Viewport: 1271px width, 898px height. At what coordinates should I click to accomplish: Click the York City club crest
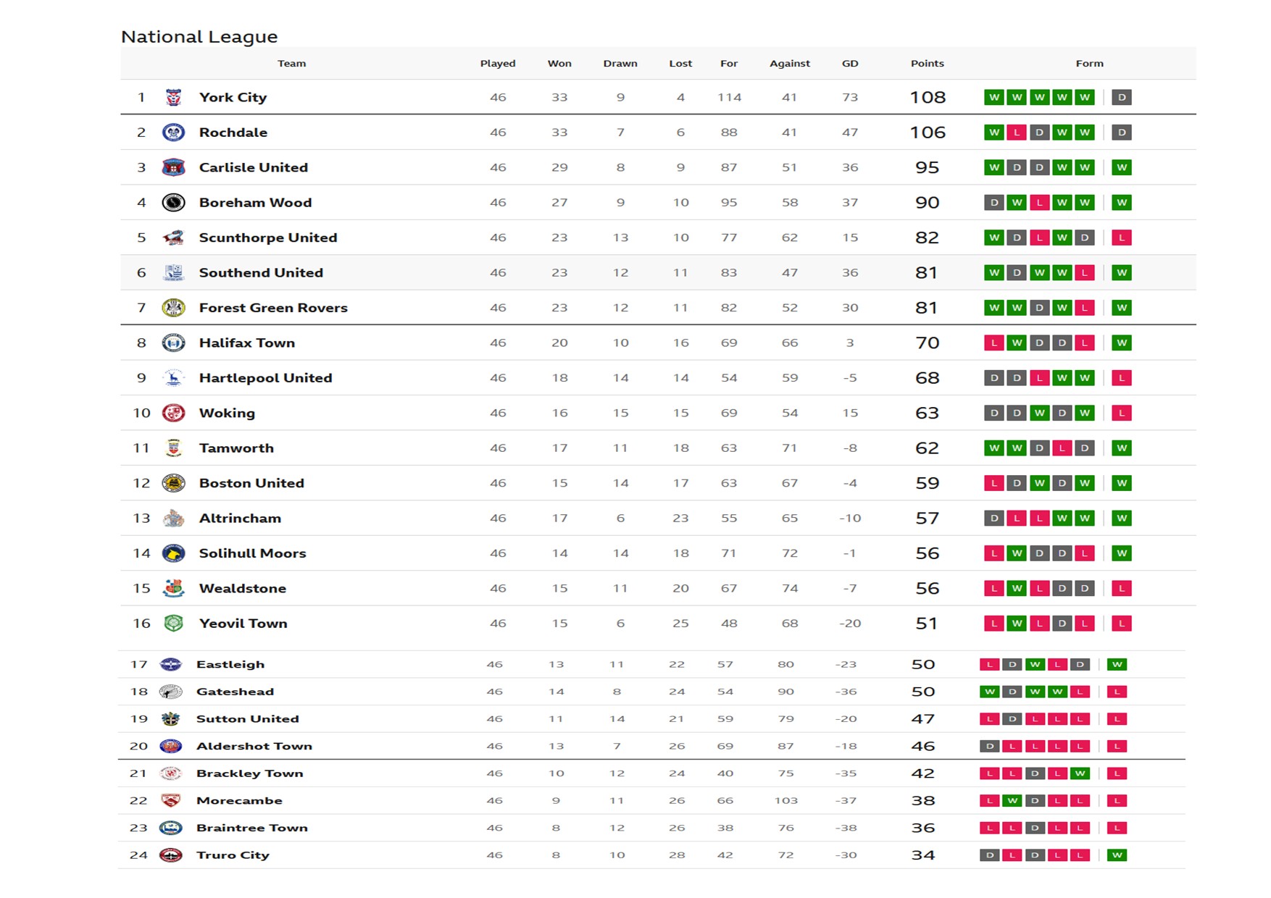point(173,98)
